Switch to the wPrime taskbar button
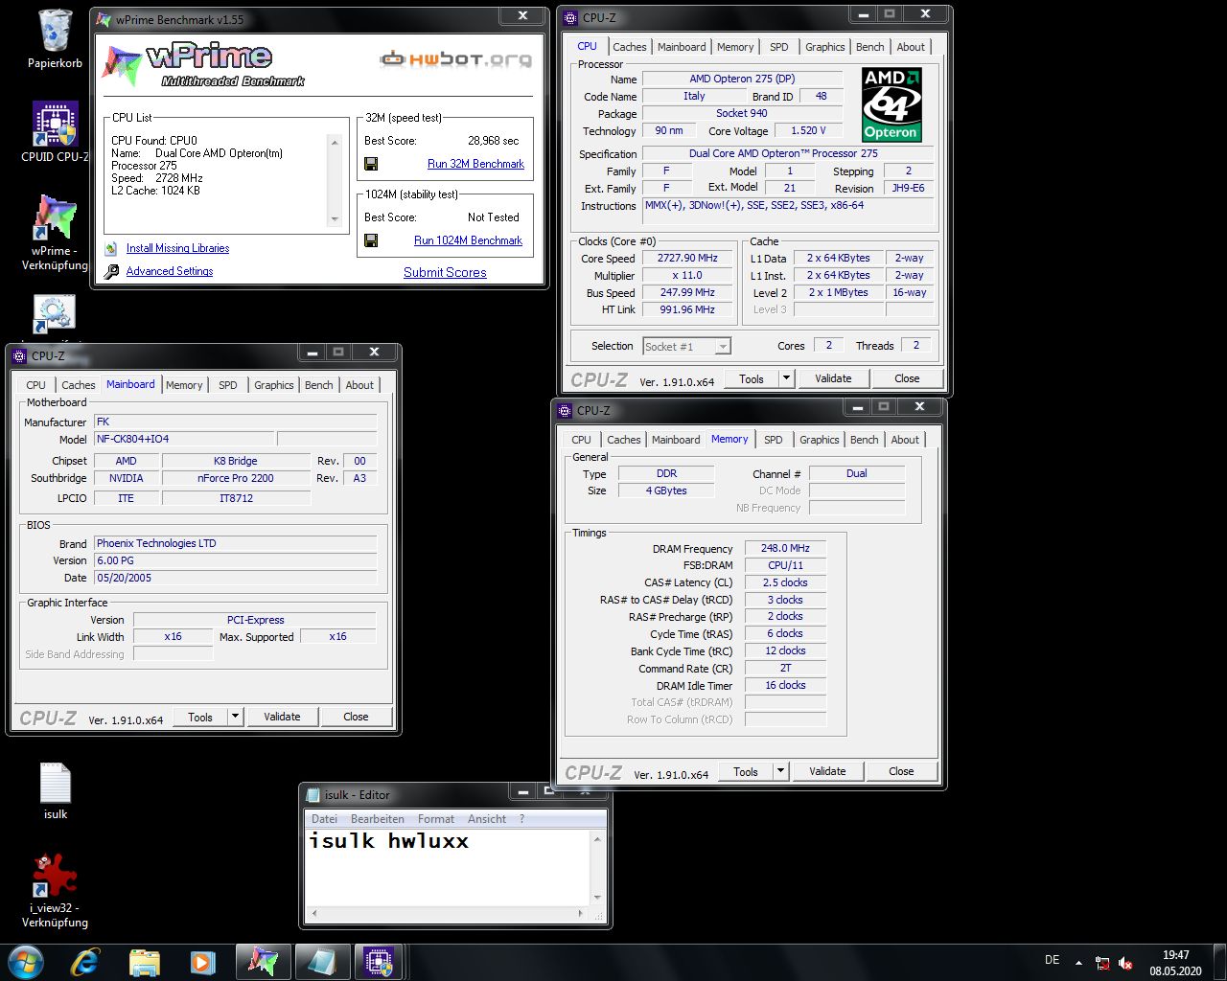This screenshot has height=981, width=1227. [x=263, y=962]
